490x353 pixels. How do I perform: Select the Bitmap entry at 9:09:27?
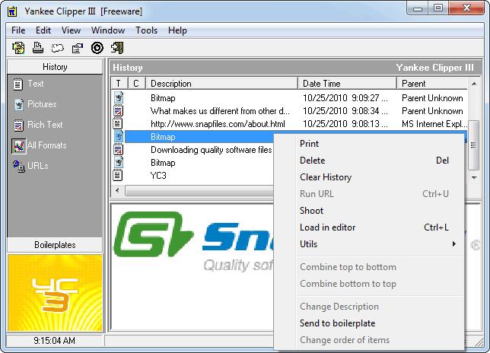[163, 98]
